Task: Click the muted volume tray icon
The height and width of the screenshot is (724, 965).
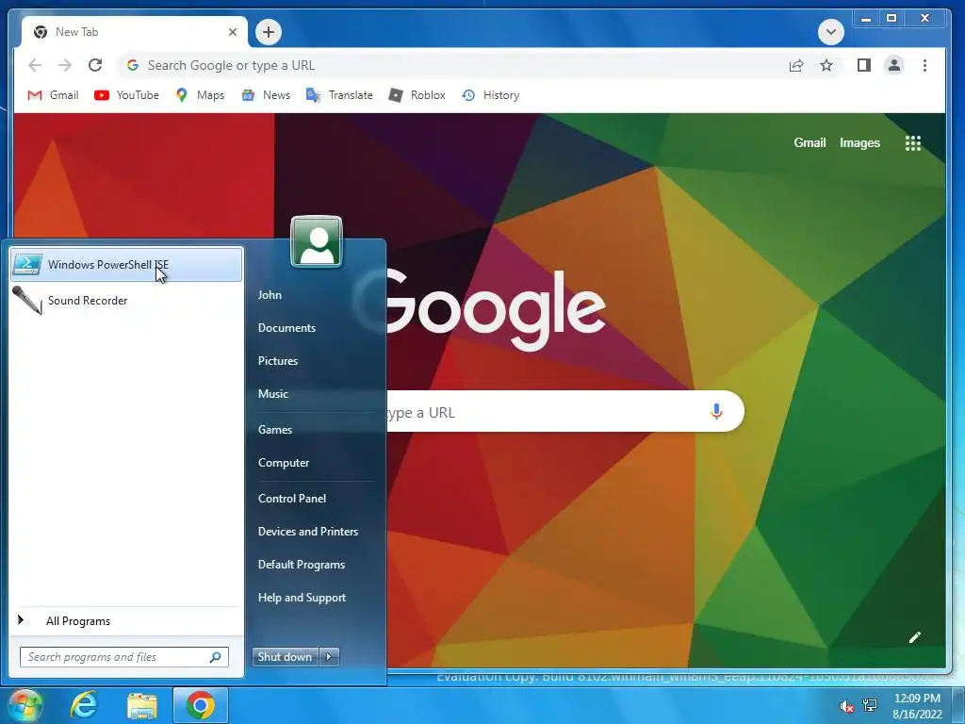Action: (847, 705)
